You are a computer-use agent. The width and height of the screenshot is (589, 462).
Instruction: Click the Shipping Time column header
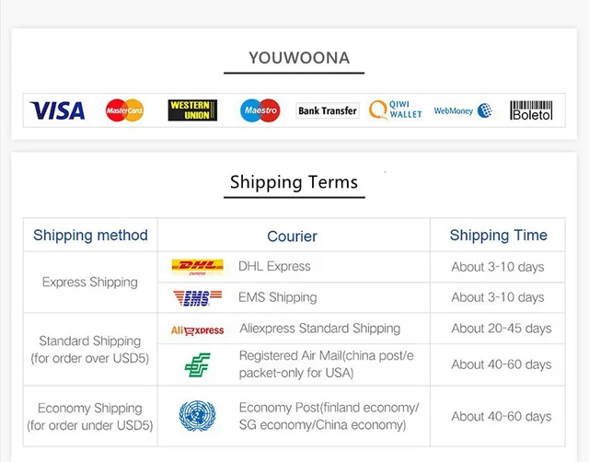tap(498, 236)
